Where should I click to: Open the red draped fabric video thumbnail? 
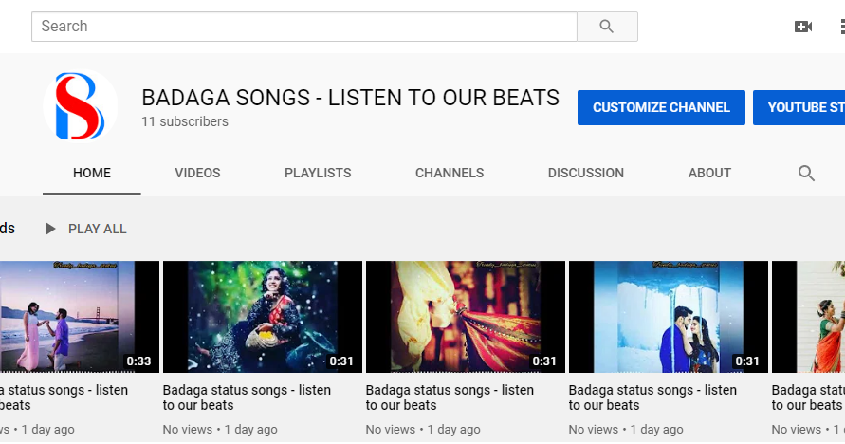click(466, 317)
